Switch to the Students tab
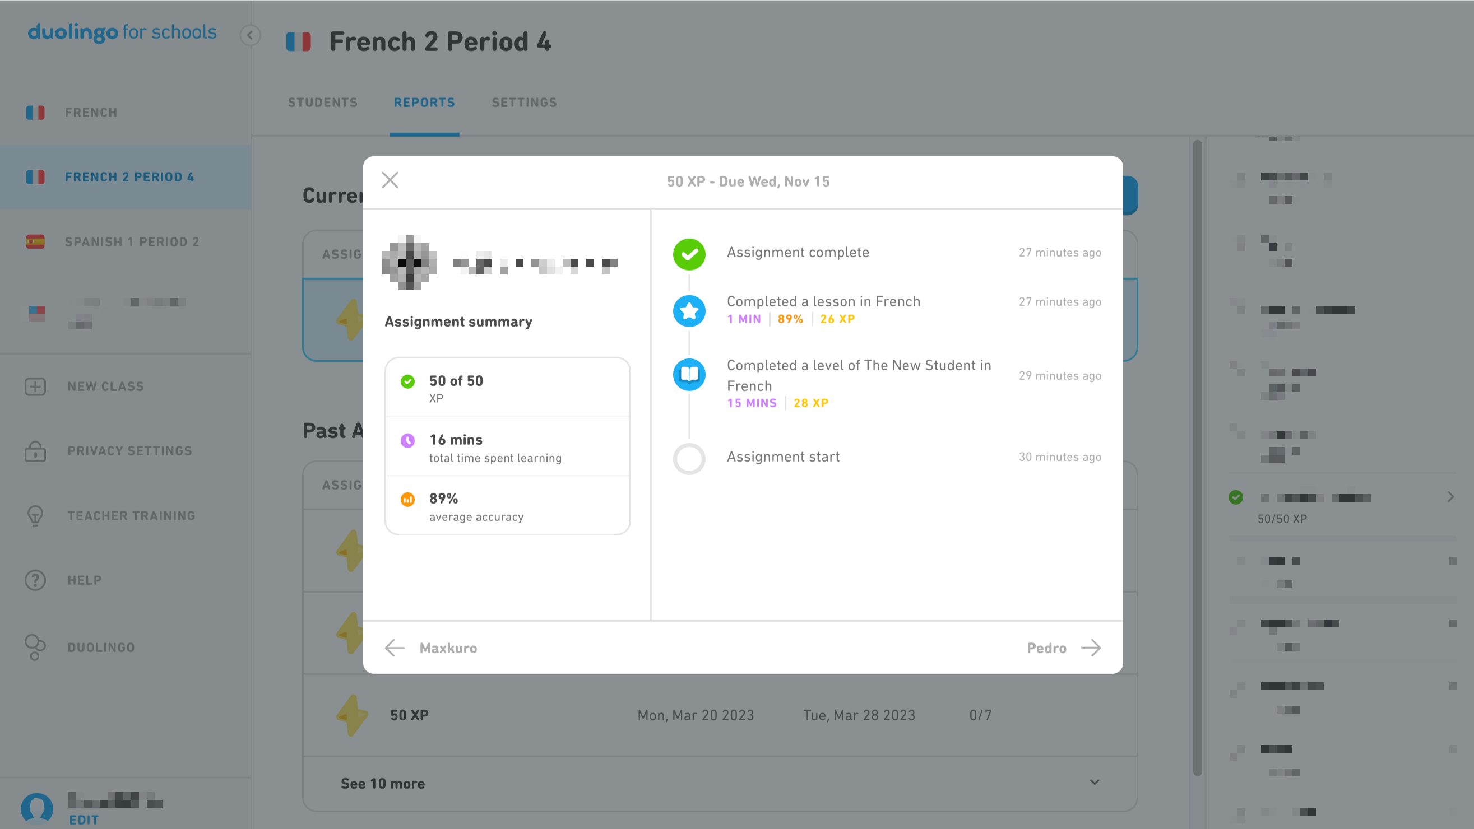Viewport: 1474px width, 829px height. point(322,101)
